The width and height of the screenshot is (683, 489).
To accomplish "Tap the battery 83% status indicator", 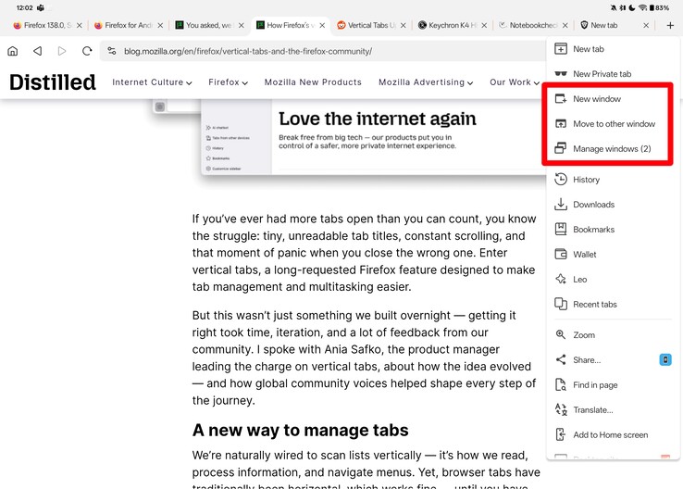I will (659, 7).
